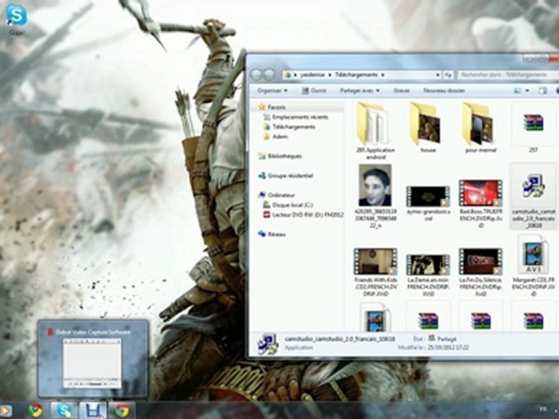Click the Debut Video Capture taskbar icon

pyautogui.click(x=93, y=410)
